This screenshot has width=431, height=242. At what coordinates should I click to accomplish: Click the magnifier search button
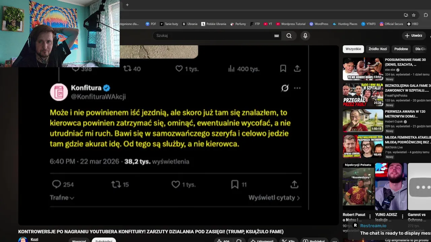289,36
